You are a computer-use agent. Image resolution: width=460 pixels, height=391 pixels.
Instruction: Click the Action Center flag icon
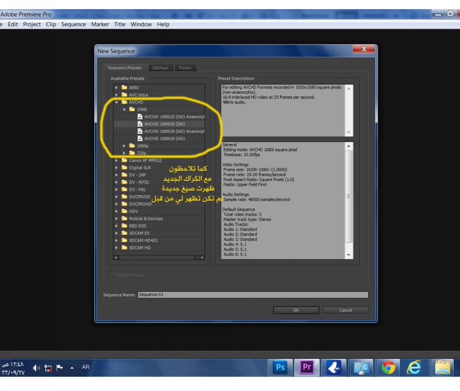click(x=60, y=367)
